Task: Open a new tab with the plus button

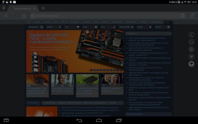Action: (43, 8)
